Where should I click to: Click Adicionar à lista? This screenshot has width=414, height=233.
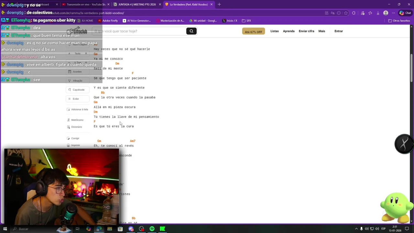pyautogui.click(x=78, y=109)
